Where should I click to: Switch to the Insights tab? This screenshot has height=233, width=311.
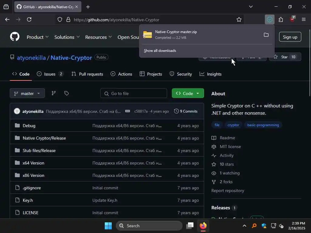click(210, 74)
